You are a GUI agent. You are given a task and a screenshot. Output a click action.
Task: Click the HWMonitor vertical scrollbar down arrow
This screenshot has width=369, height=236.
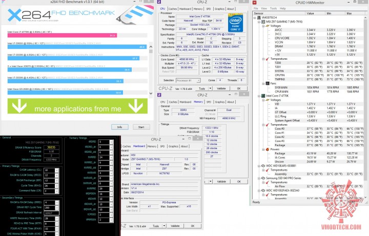pos(365,198)
